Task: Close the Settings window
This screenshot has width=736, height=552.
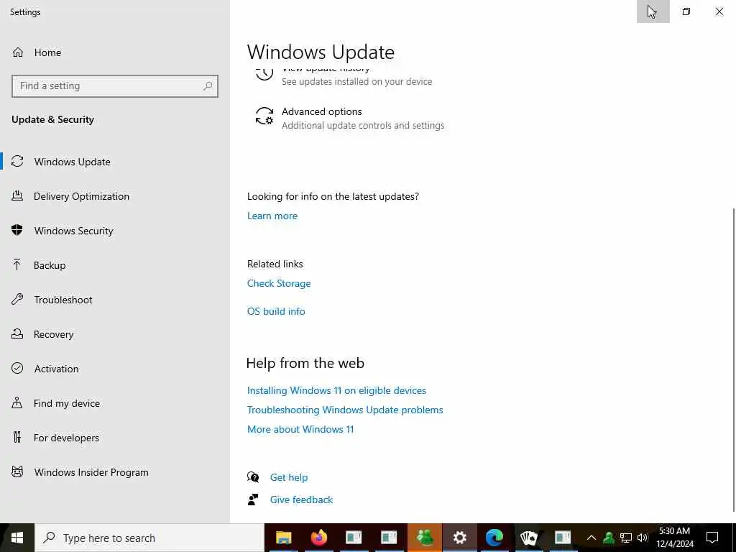Action: point(719,11)
